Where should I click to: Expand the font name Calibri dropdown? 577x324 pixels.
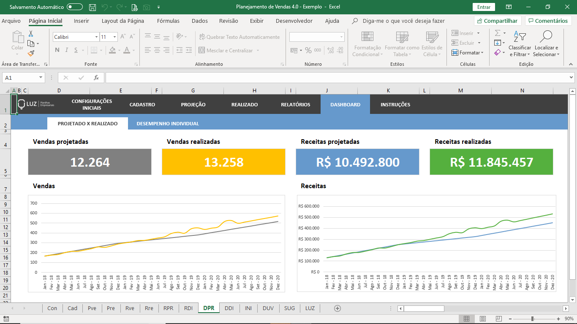tap(96, 37)
